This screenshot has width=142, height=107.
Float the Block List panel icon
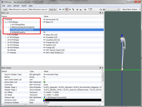pyautogui.click(x=100, y=13)
